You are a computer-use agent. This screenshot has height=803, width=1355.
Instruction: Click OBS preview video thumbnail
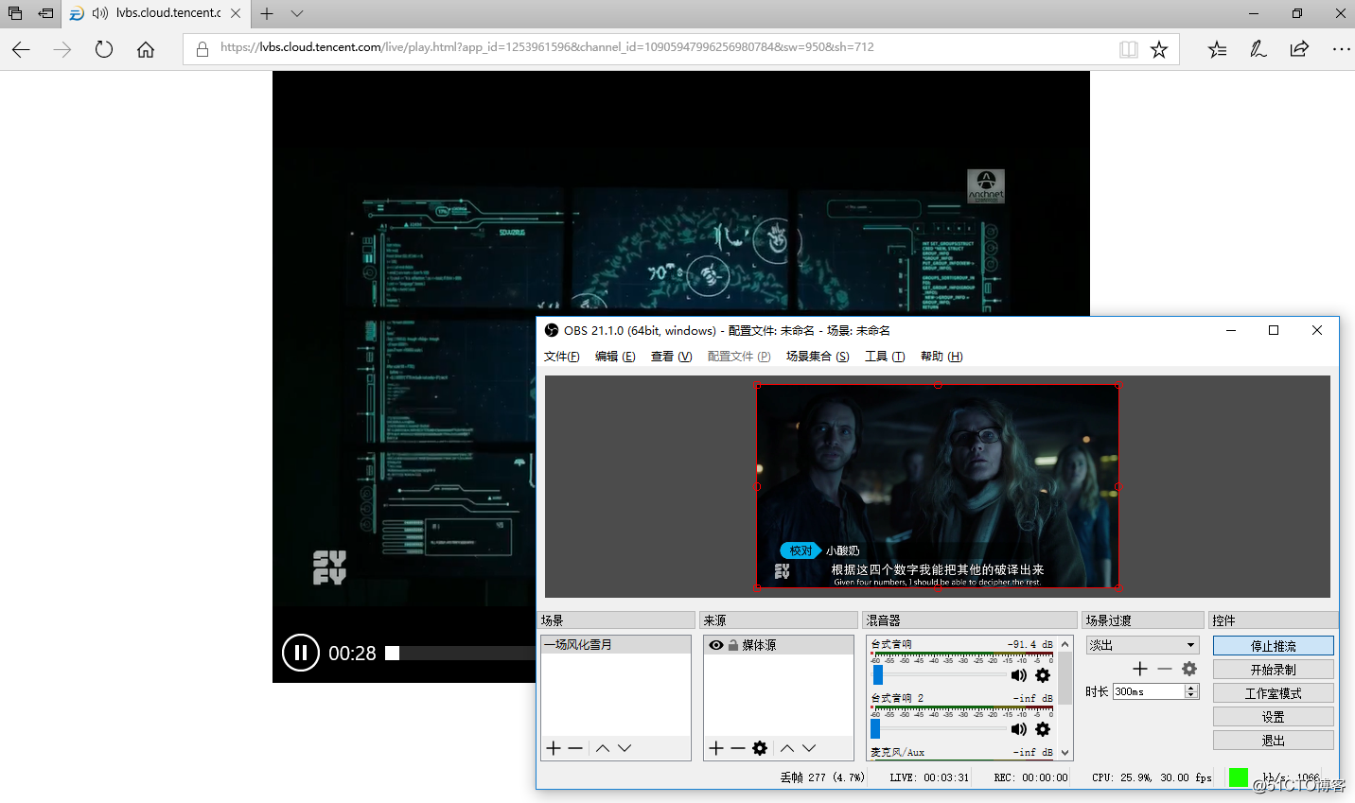pyautogui.click(x=938, y=486)
